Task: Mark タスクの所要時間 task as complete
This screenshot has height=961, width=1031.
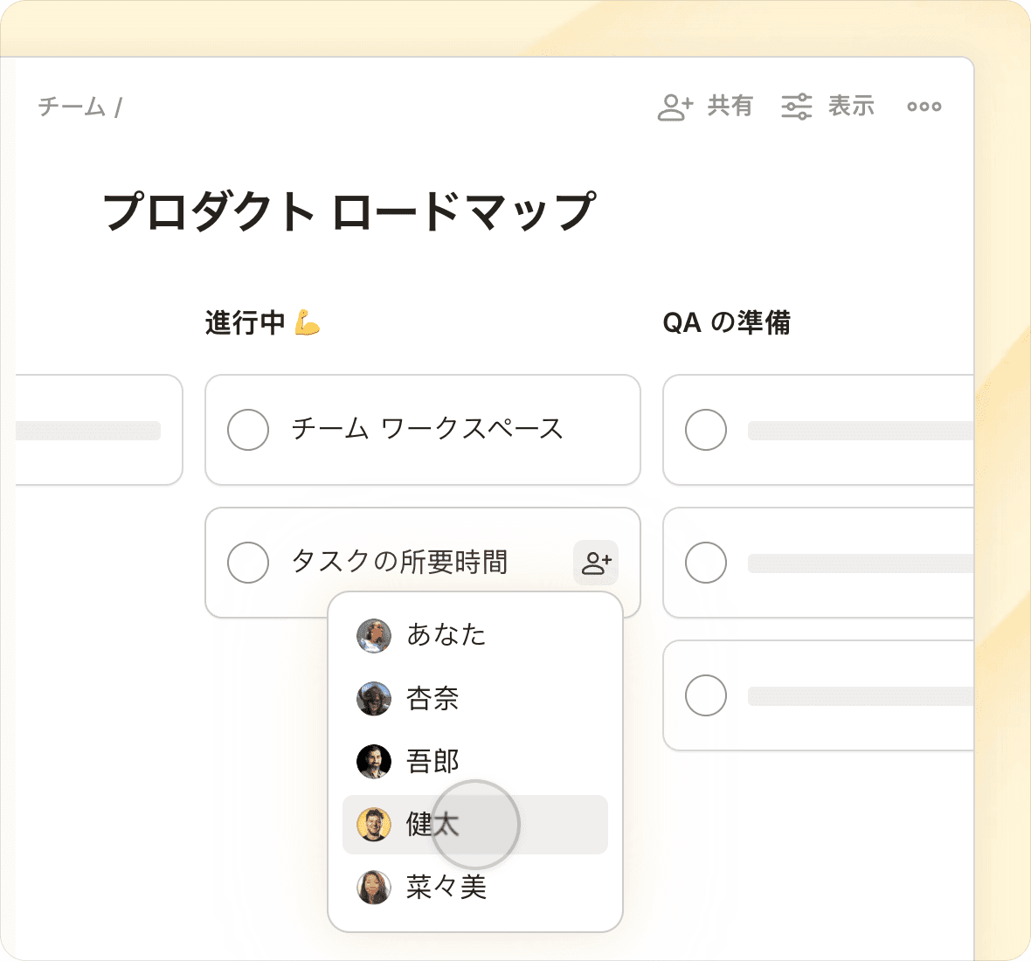Action: tap(248, 563)
